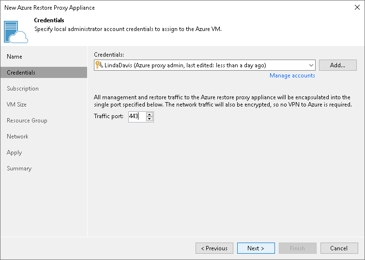
Task: Cancel the proxy appliance wizard
Action: (x=339, y=248)
